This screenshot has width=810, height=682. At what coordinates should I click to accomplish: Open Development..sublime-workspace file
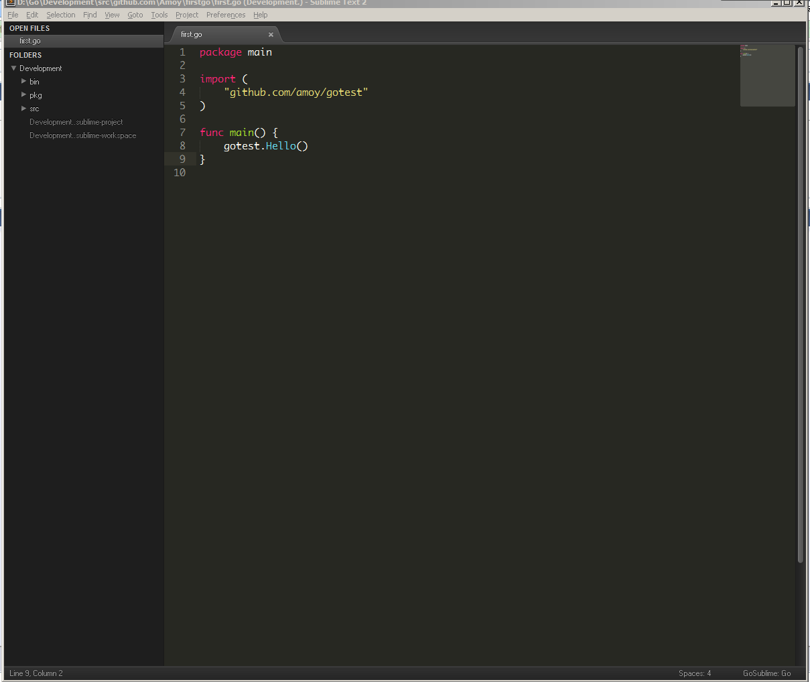(x=82, y=135)
